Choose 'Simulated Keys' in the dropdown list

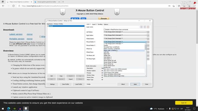[124, 47]
